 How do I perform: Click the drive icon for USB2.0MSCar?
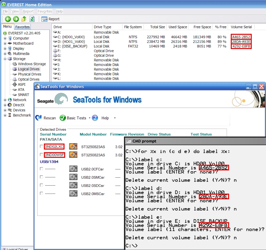[x=73, y=193]
